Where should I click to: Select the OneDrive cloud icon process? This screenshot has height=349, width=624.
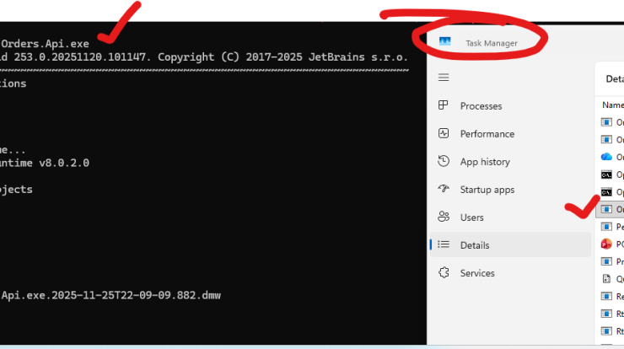click(x=606, y=157)
